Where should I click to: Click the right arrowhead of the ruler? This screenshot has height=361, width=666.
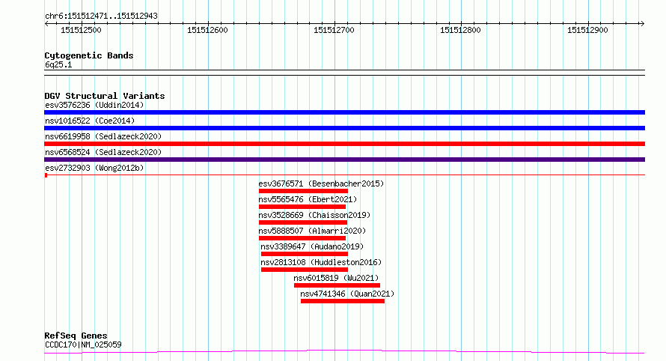tap(642, 23)
